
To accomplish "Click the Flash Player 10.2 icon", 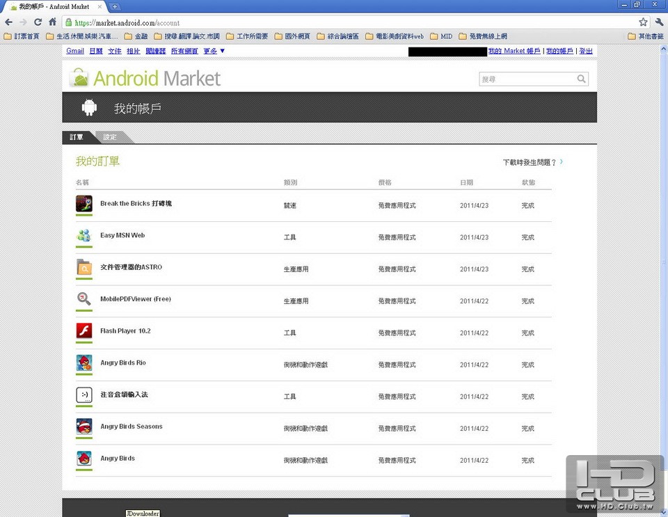I will 84,331.
